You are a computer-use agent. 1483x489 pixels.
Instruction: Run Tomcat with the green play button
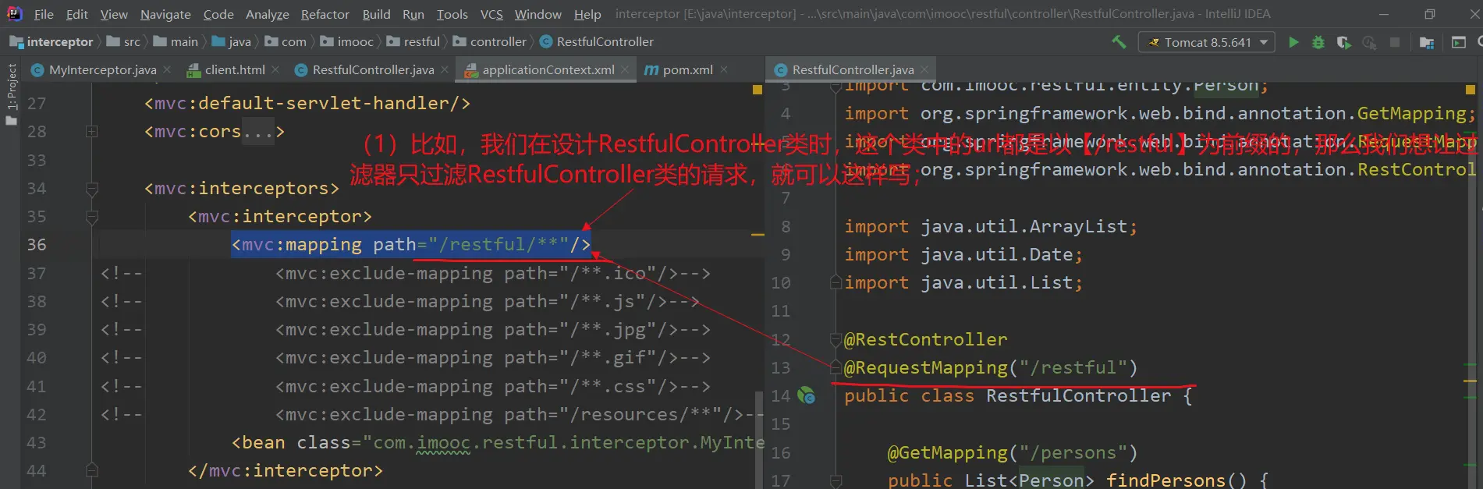point(1293,42)
